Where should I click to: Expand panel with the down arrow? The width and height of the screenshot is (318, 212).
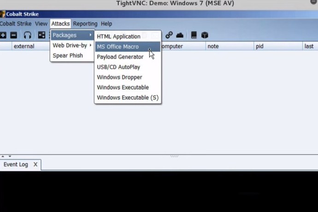click(10, 156)
